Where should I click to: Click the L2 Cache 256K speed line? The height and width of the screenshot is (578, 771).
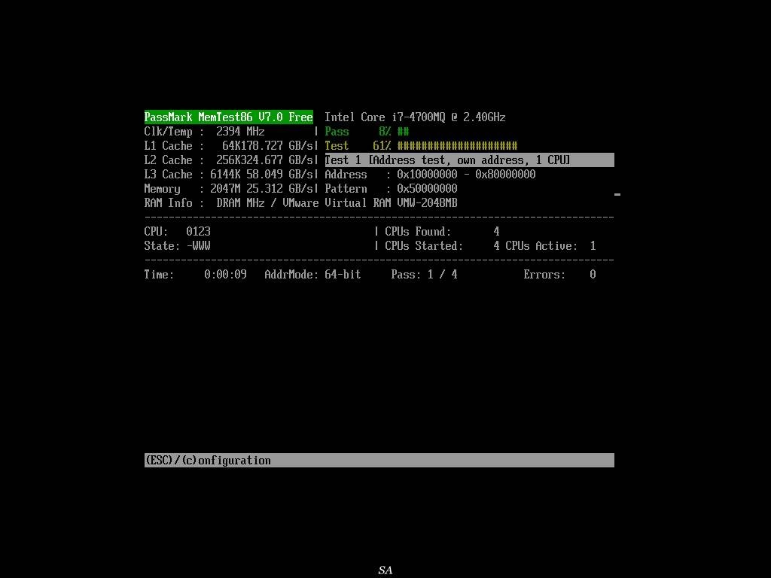pyautogui.click(x=229, y=160)
